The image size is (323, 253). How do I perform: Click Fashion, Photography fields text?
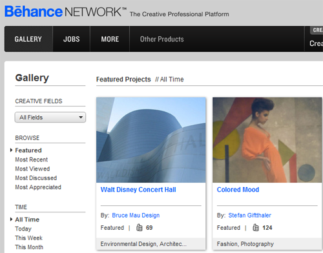[x=245, y=244]
